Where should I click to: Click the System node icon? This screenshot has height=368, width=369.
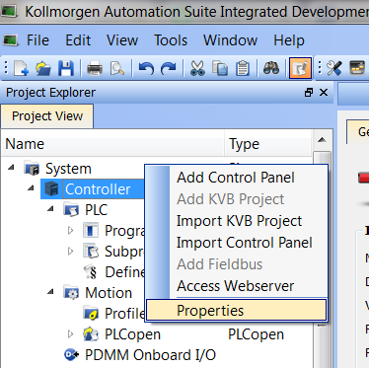tap(32, 169)
